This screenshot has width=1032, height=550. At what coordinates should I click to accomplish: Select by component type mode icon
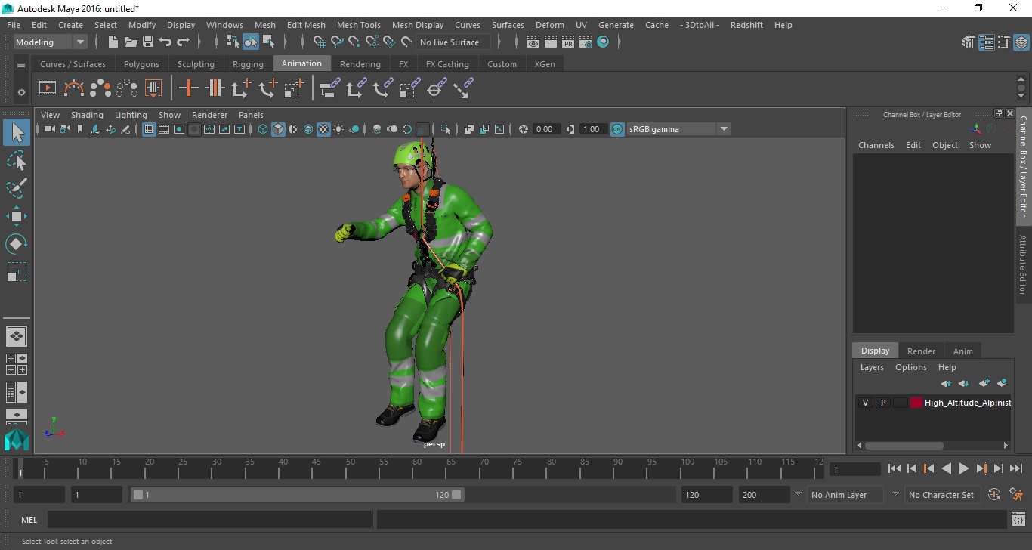click(x=268, y=42)
